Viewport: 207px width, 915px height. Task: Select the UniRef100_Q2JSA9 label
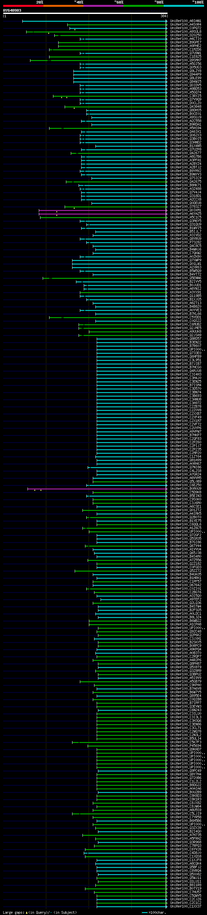[185, 335]
